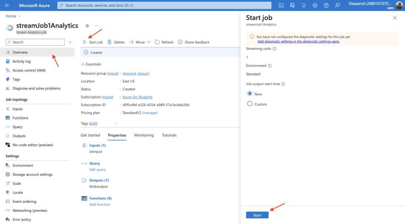This screenshot has width=405, height=224.
Task: Click move link next to Resource group
Action: pos(113,73)
